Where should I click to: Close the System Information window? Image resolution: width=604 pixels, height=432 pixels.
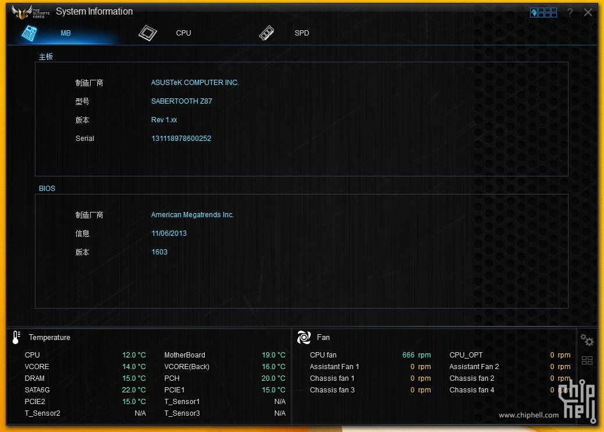588,12
